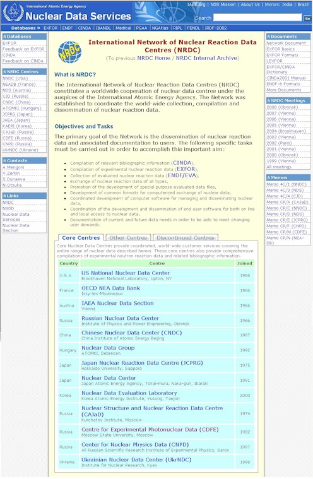Collapse the NRDC Centres sidebar panel
The image size is (313, 479).
(x=4, y=72)
